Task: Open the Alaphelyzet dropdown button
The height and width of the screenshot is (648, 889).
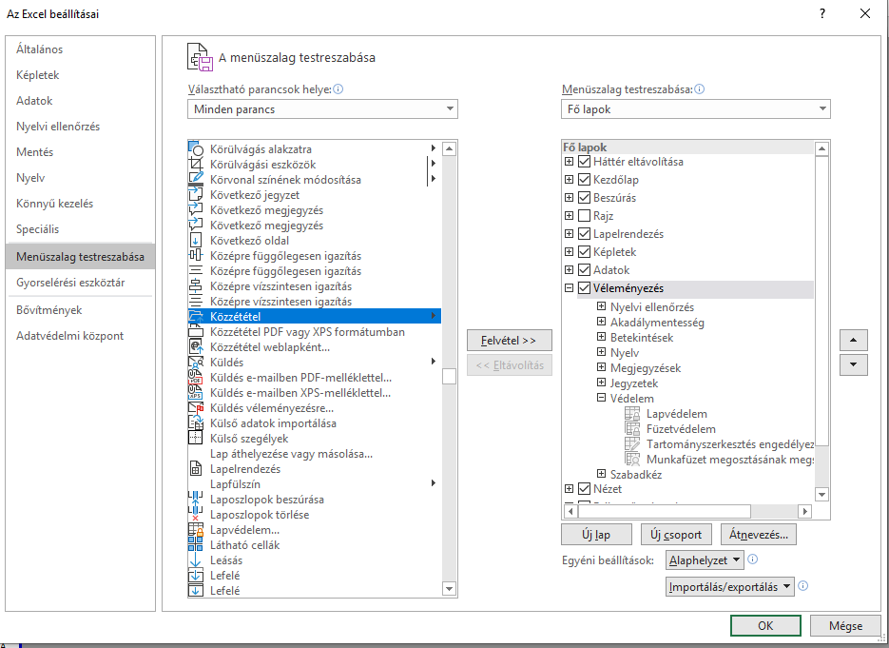Action: click(x=705, y=560)
